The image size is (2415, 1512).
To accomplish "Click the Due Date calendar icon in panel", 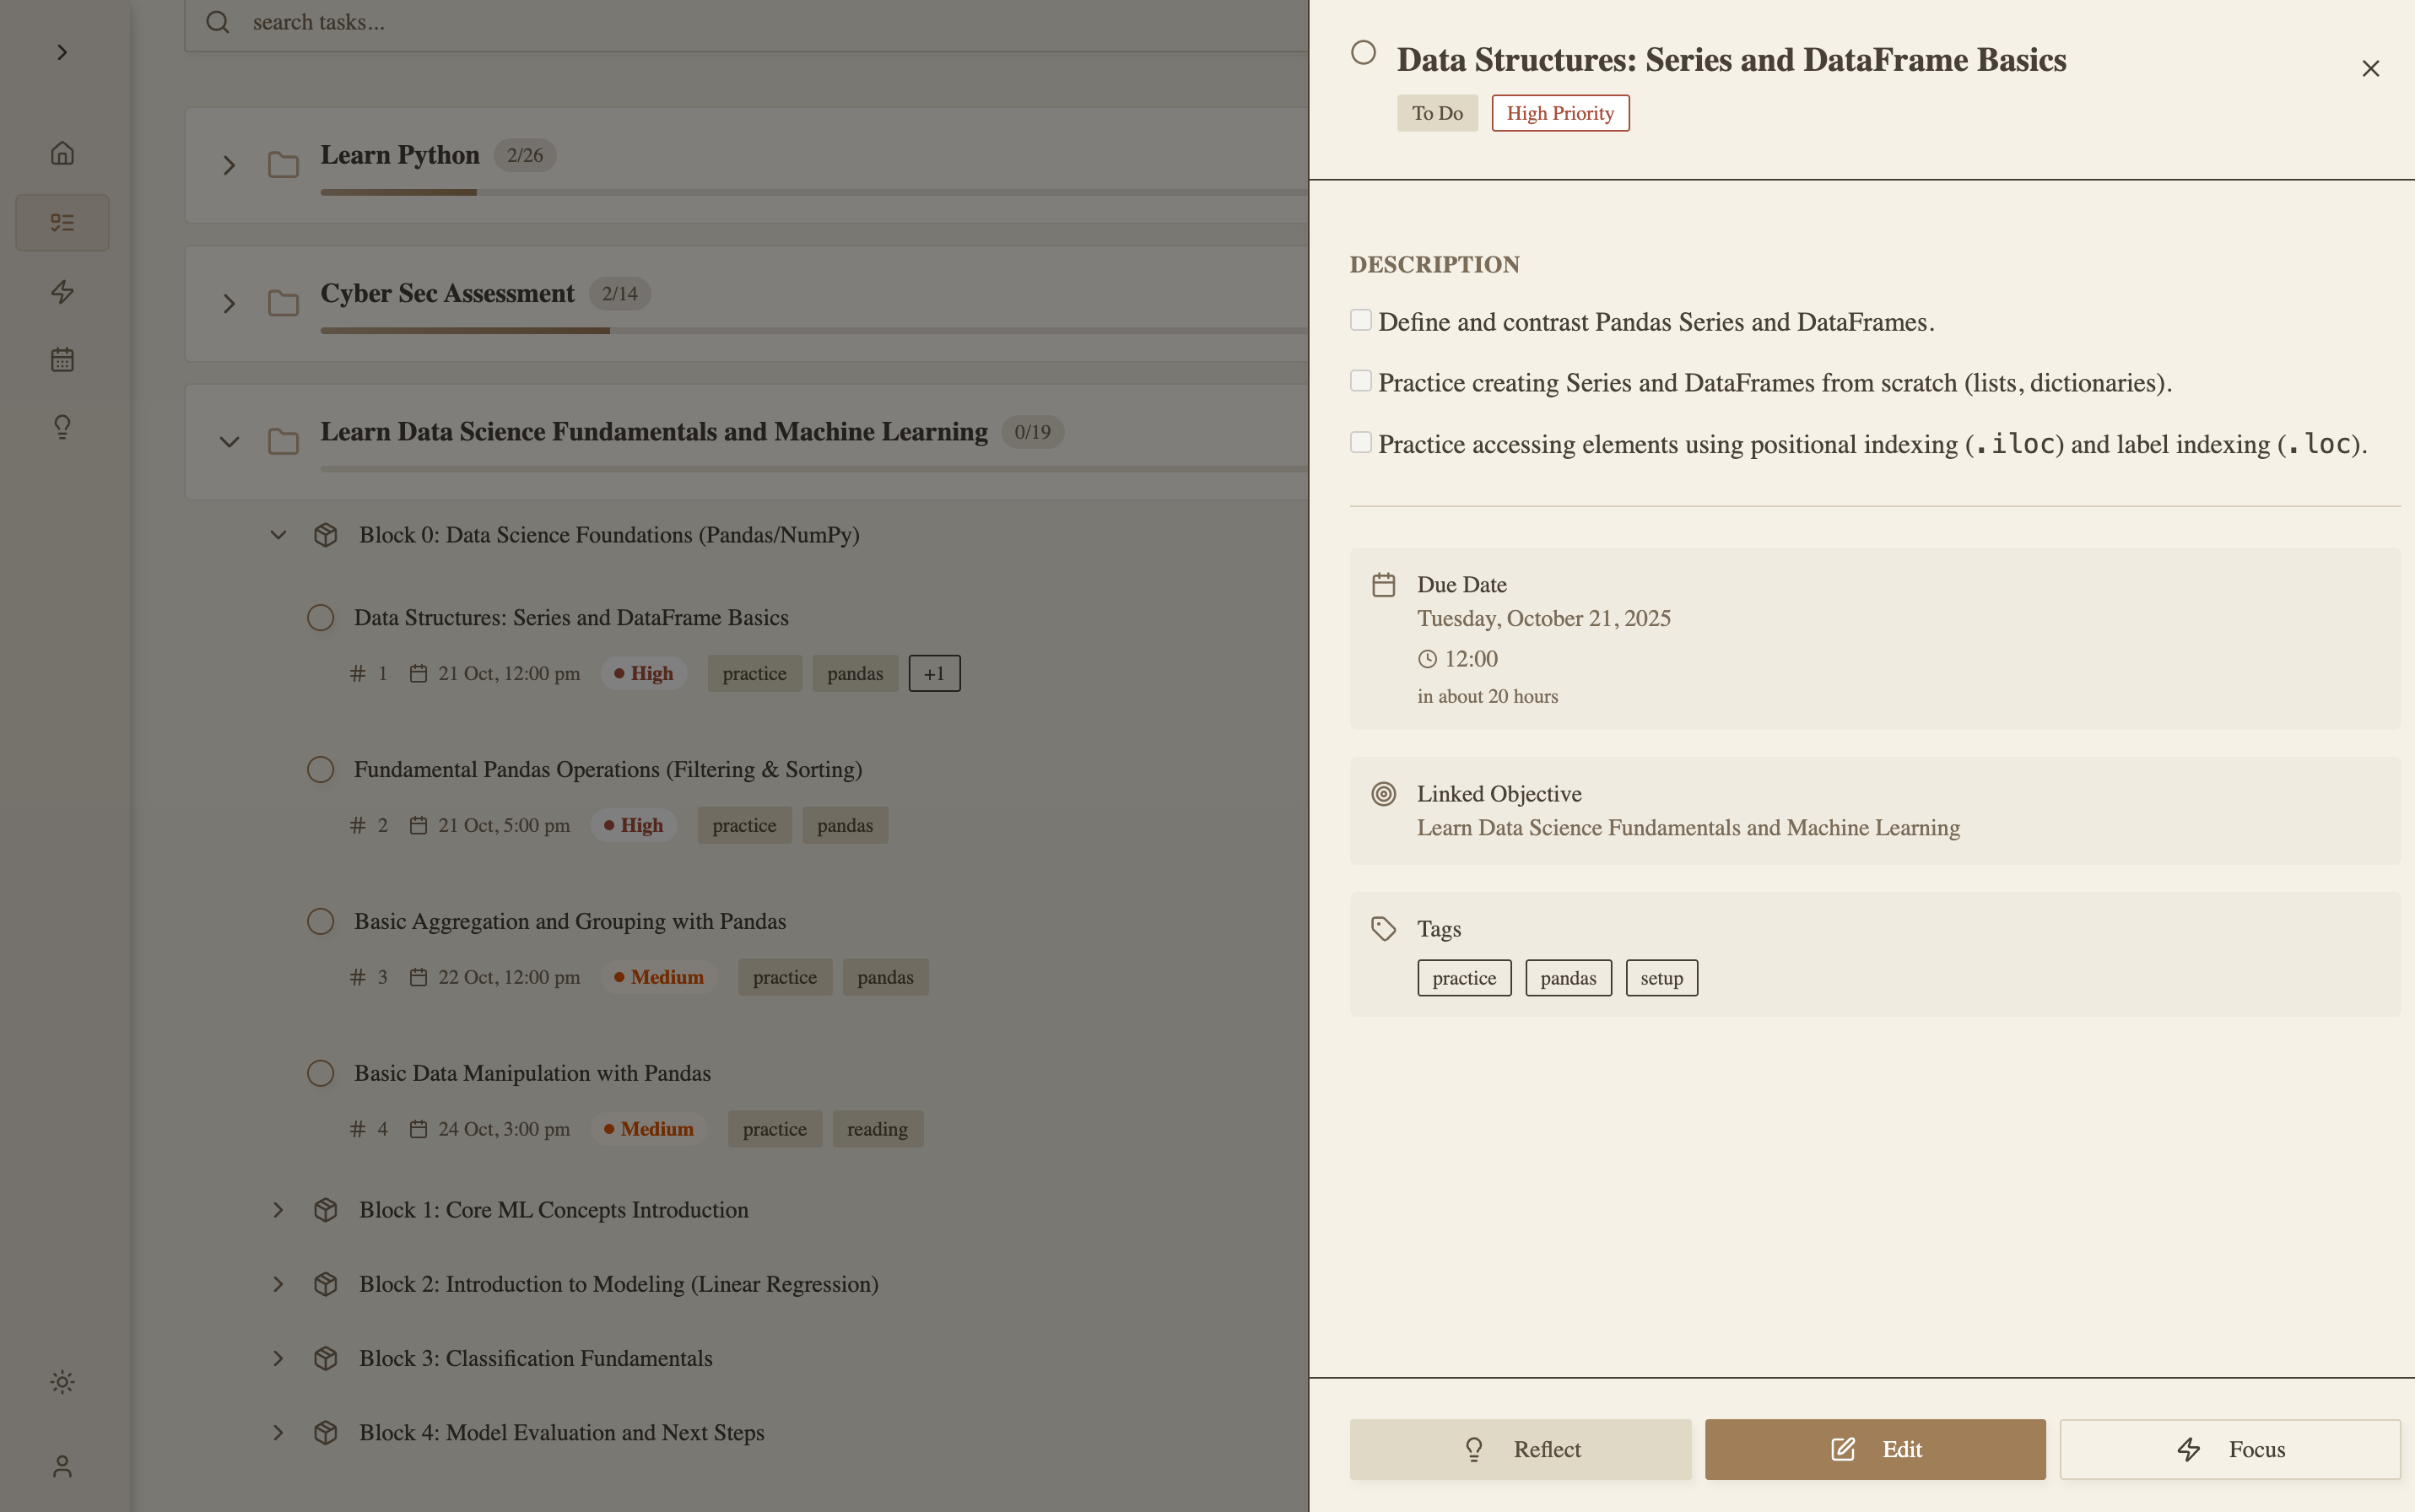I will (x=1383, y=585).
